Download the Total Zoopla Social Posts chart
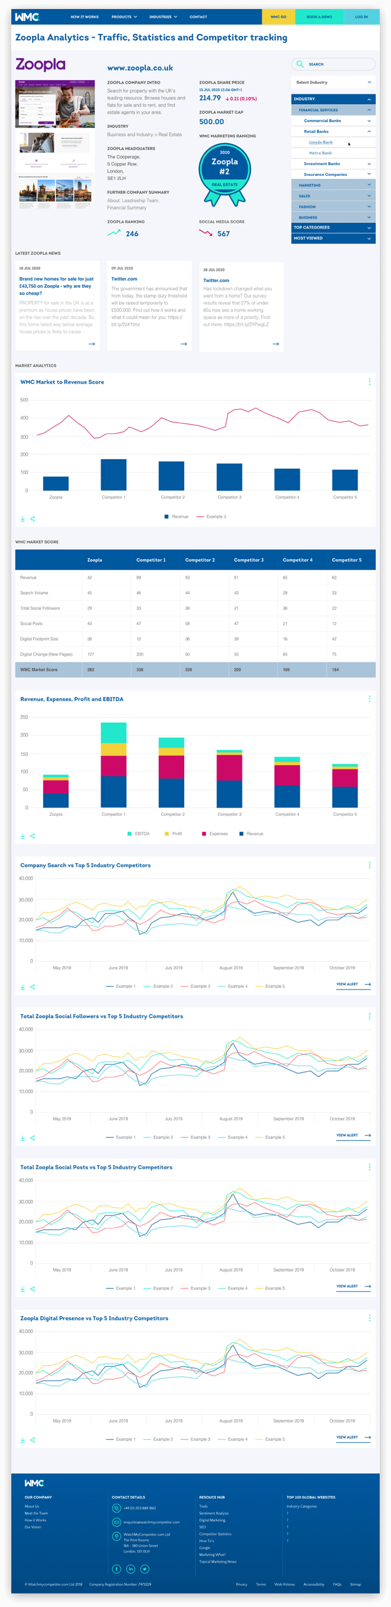Screen dimensions: 391x1607 point(23,1289)
